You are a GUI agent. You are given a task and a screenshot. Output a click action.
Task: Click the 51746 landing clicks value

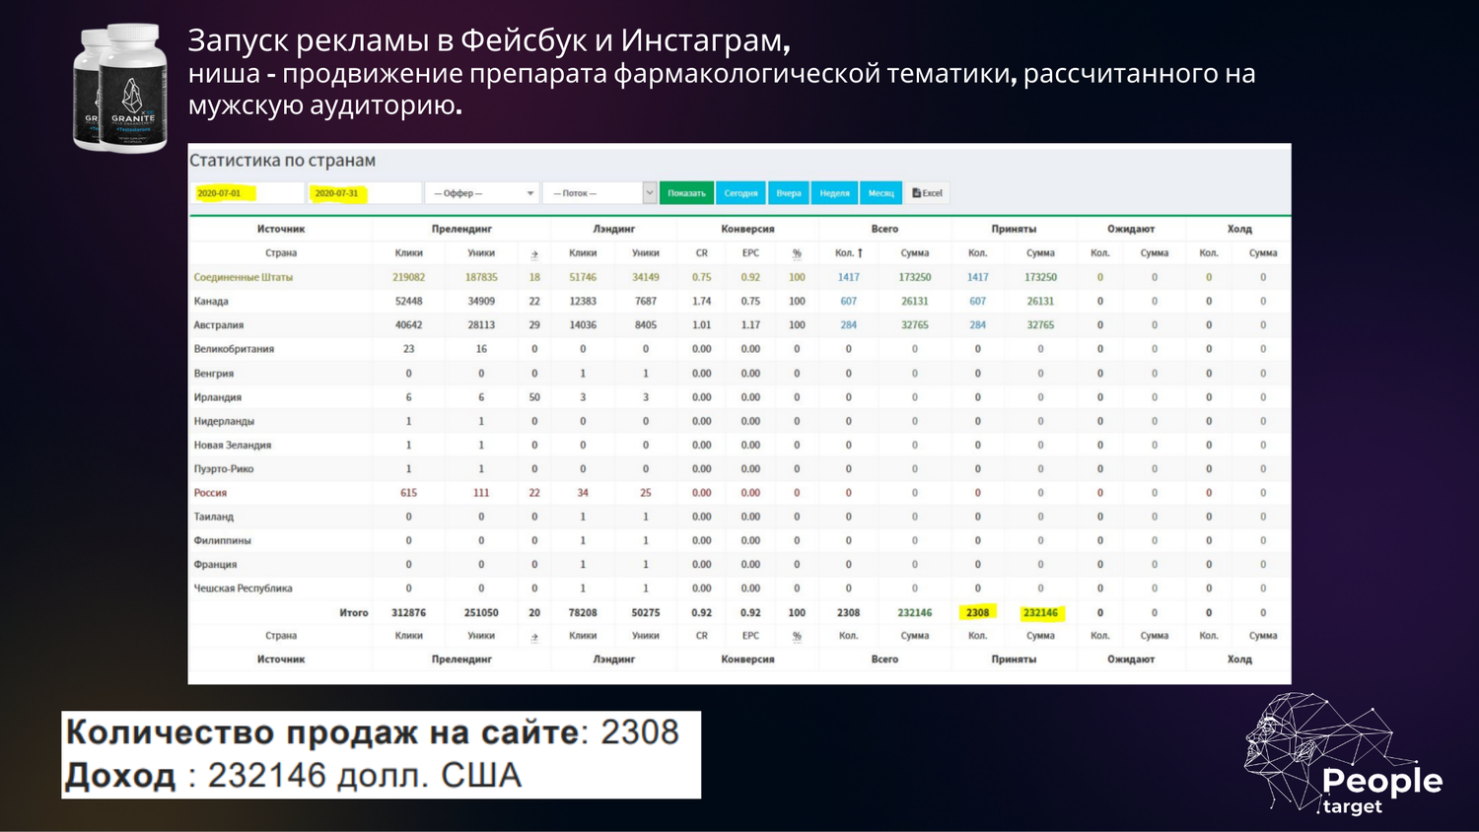[x=583, y=278]
